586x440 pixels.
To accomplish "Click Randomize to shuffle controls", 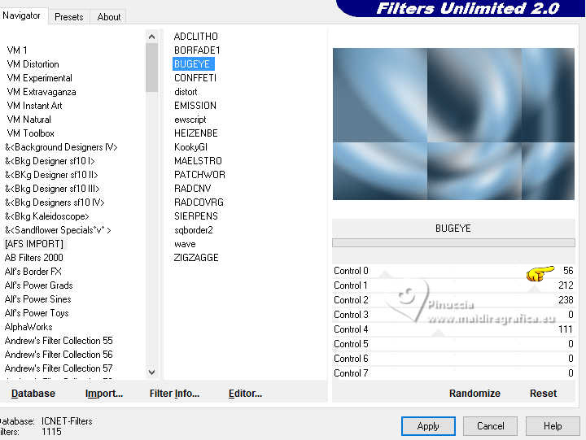I will click(x=474, y=394).
